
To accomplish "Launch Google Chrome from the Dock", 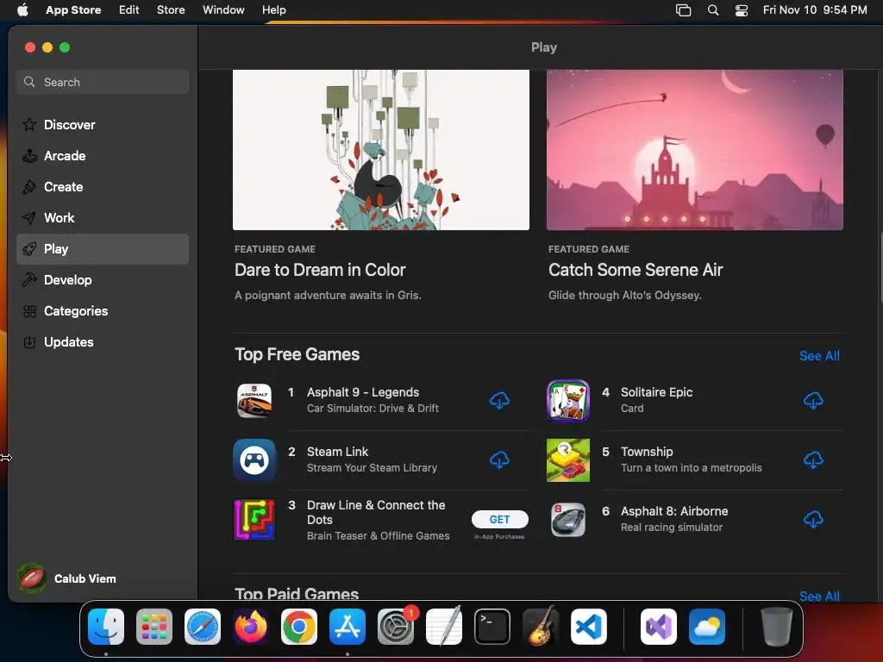I will tap(299, 627).
